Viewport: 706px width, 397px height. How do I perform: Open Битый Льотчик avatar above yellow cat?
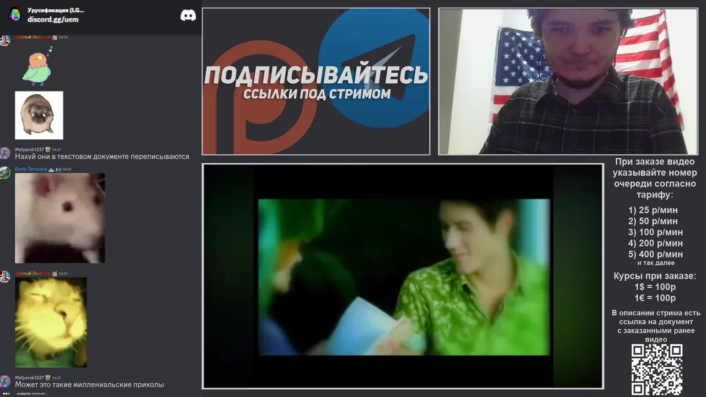click(x=5, y=276)
